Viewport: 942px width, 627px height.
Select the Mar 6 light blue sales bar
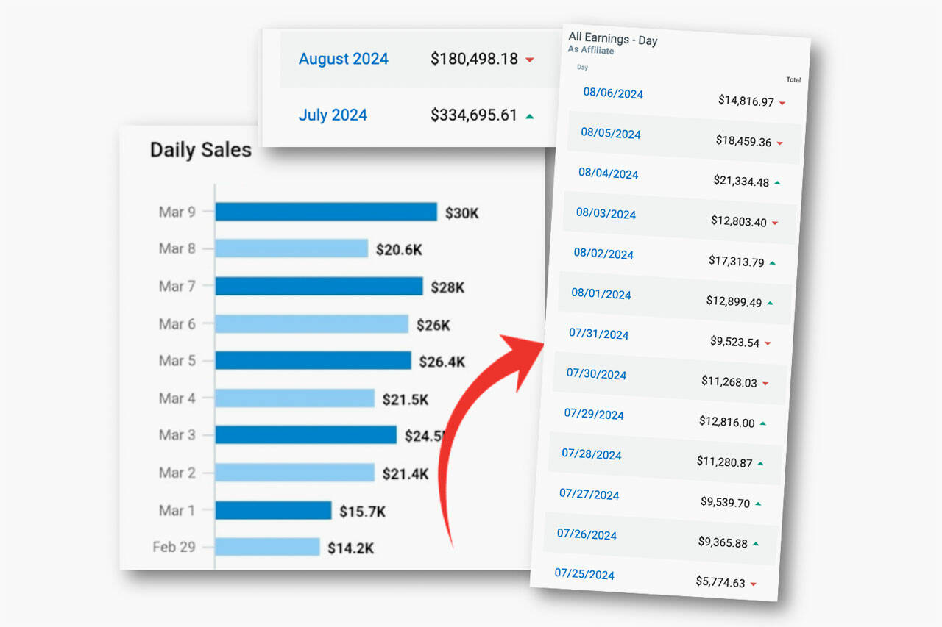[311, 324]
